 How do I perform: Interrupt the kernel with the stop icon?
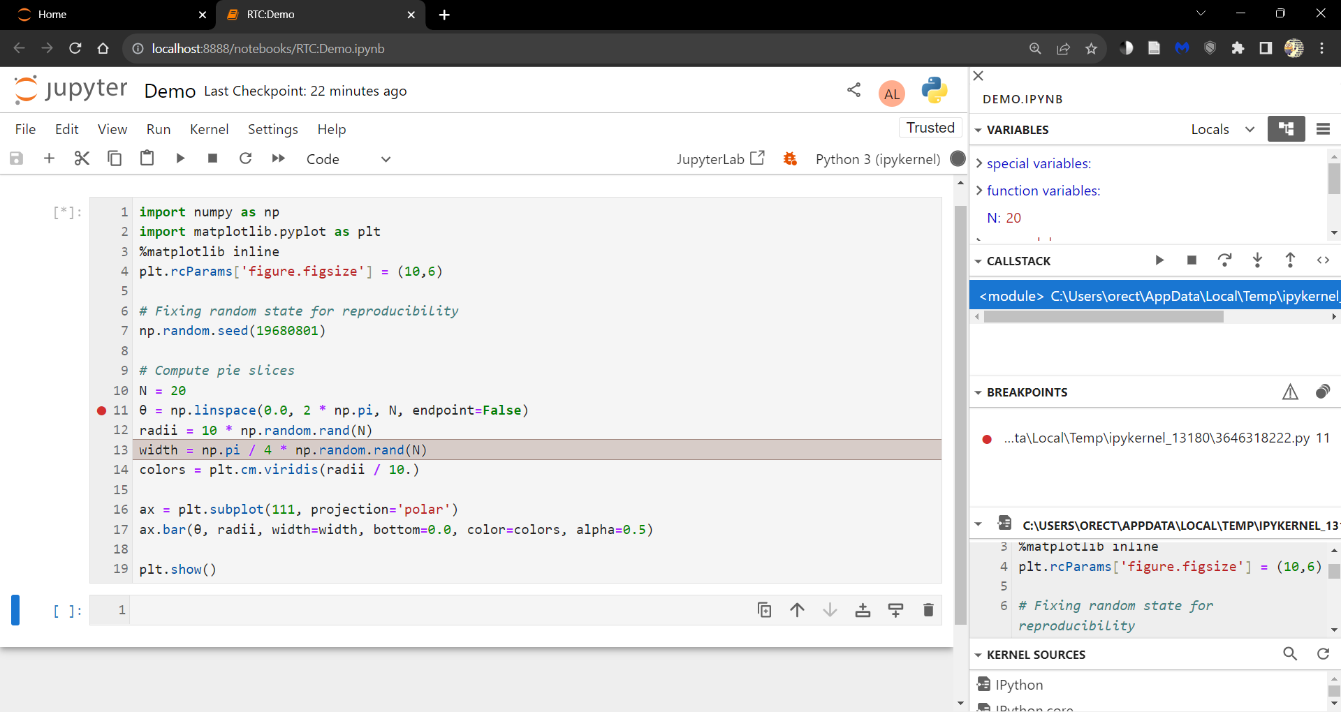click(212, 158)
